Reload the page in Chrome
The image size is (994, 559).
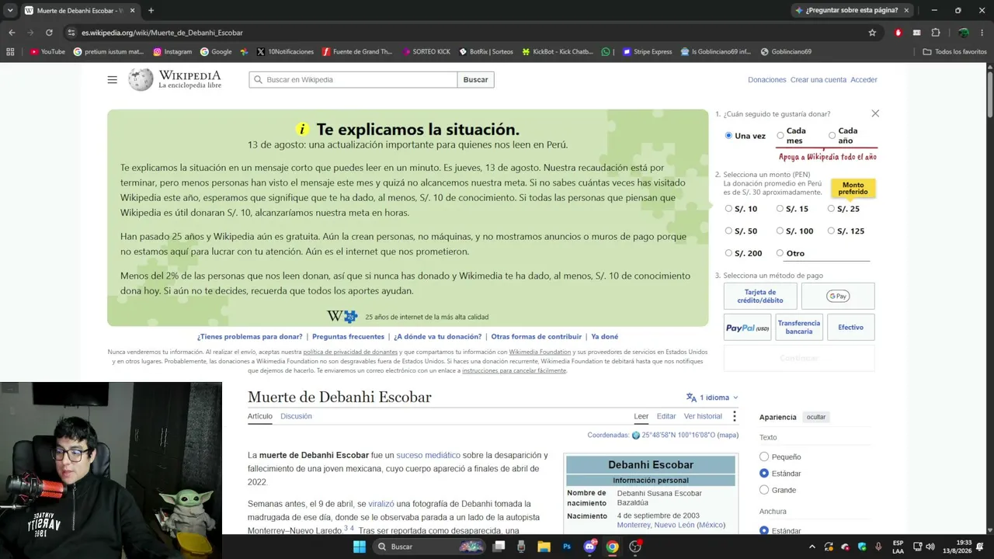(49, 33)
